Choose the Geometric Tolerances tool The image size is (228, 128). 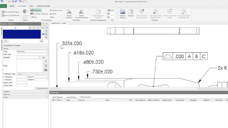pos(39,14)
